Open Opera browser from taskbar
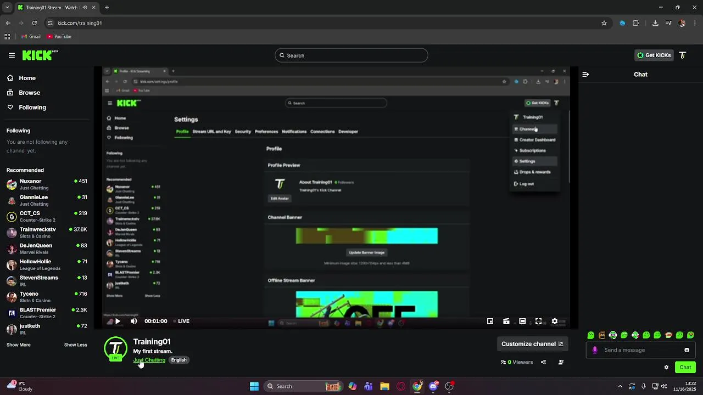Image resolution: width=703 pixels, height=395 pixels. click(401, 386)
